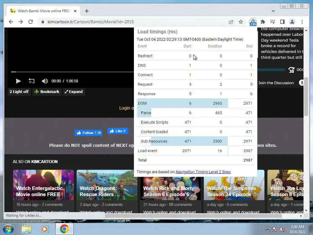
Task: Open the Page load time extension icon
Action: click(253, 22)
